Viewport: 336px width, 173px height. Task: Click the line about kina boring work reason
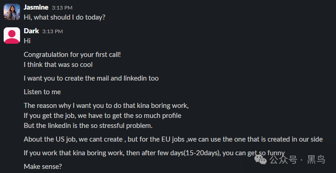[106, 106]
